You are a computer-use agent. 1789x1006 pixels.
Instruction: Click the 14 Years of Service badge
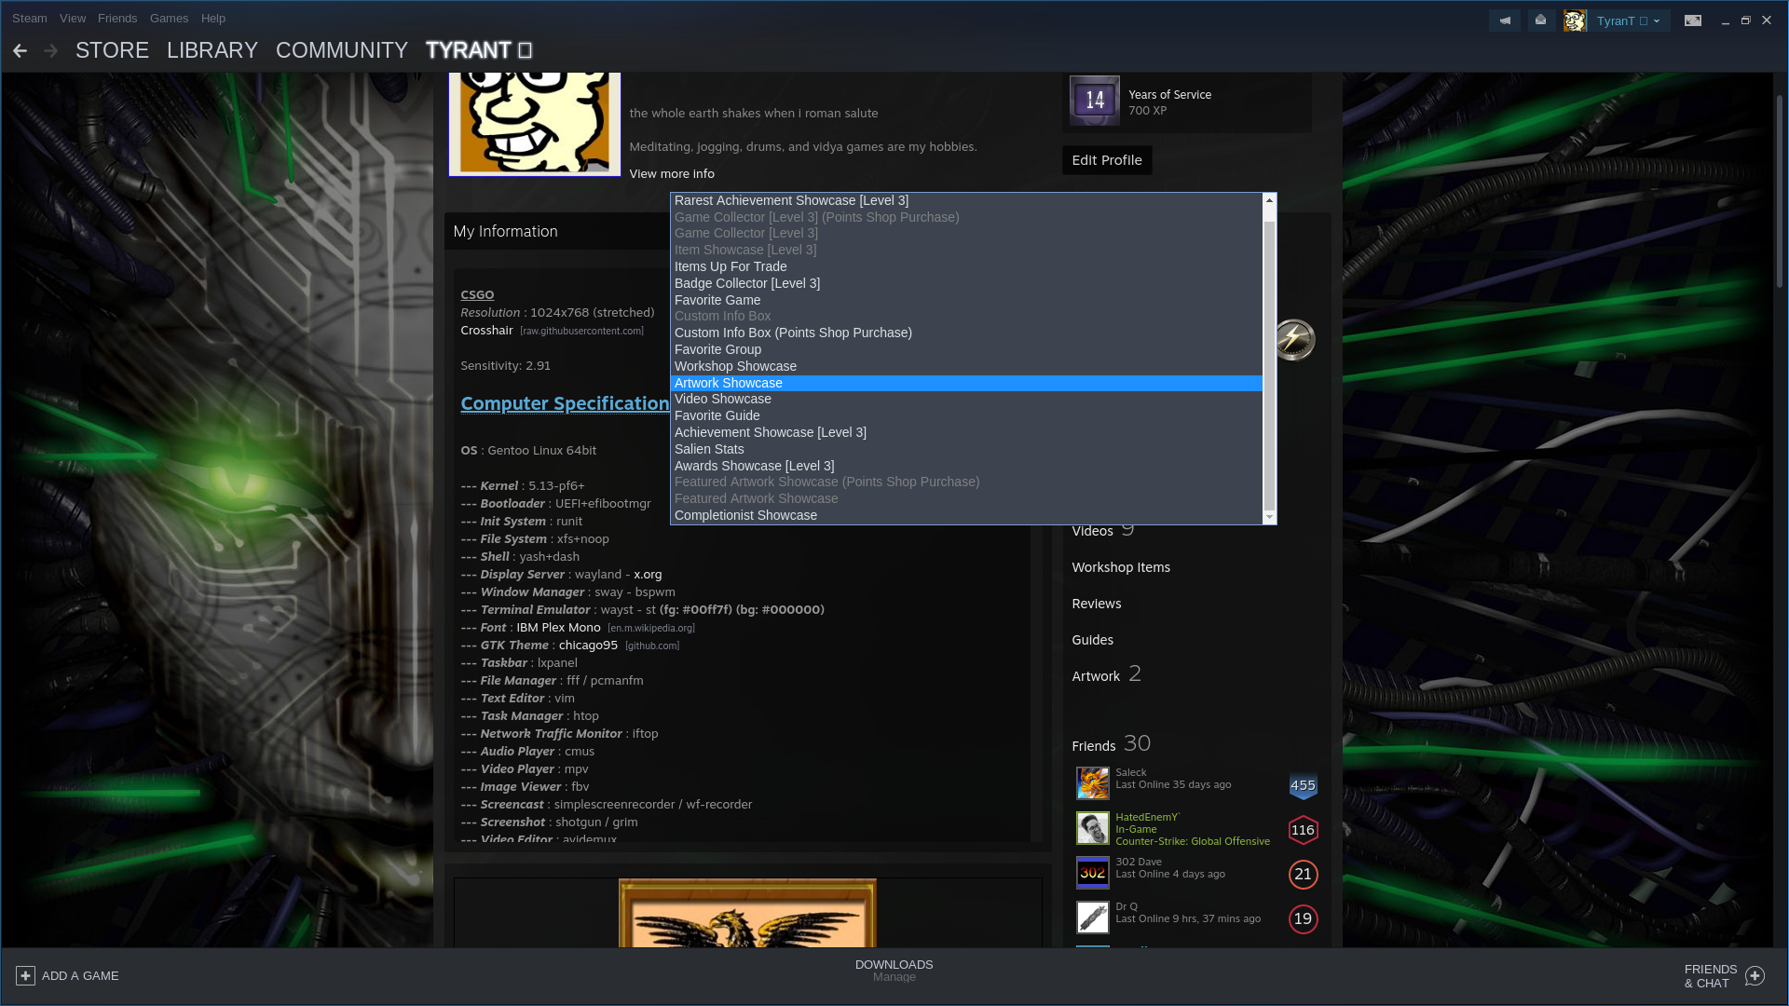pyautogui.click(x=1095, y=101)
